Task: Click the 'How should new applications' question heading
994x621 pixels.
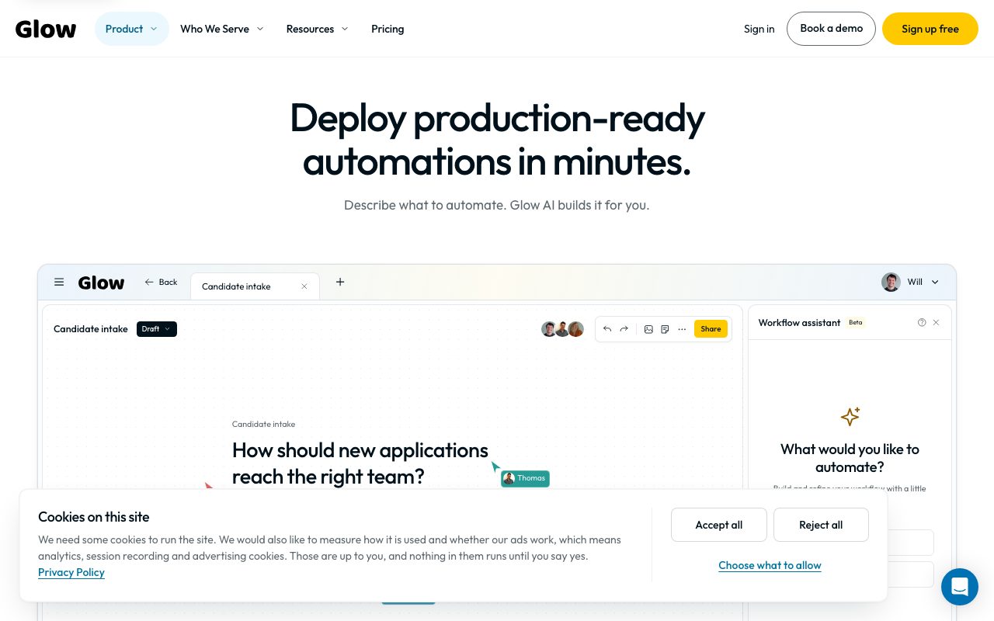Action: (x=360, y=463)
